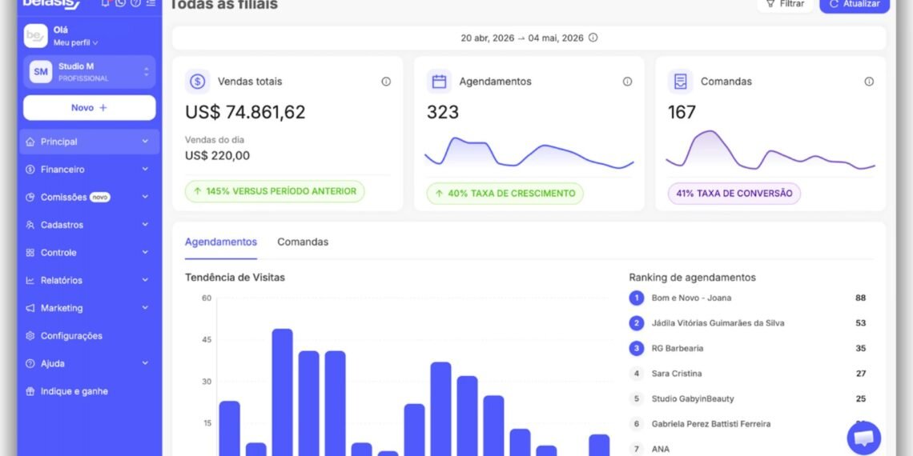This screenshot has height=456, width=913.
Task: Click the 41% TAXA DE CONVERSÃO badge
Action: coord(734,194)
